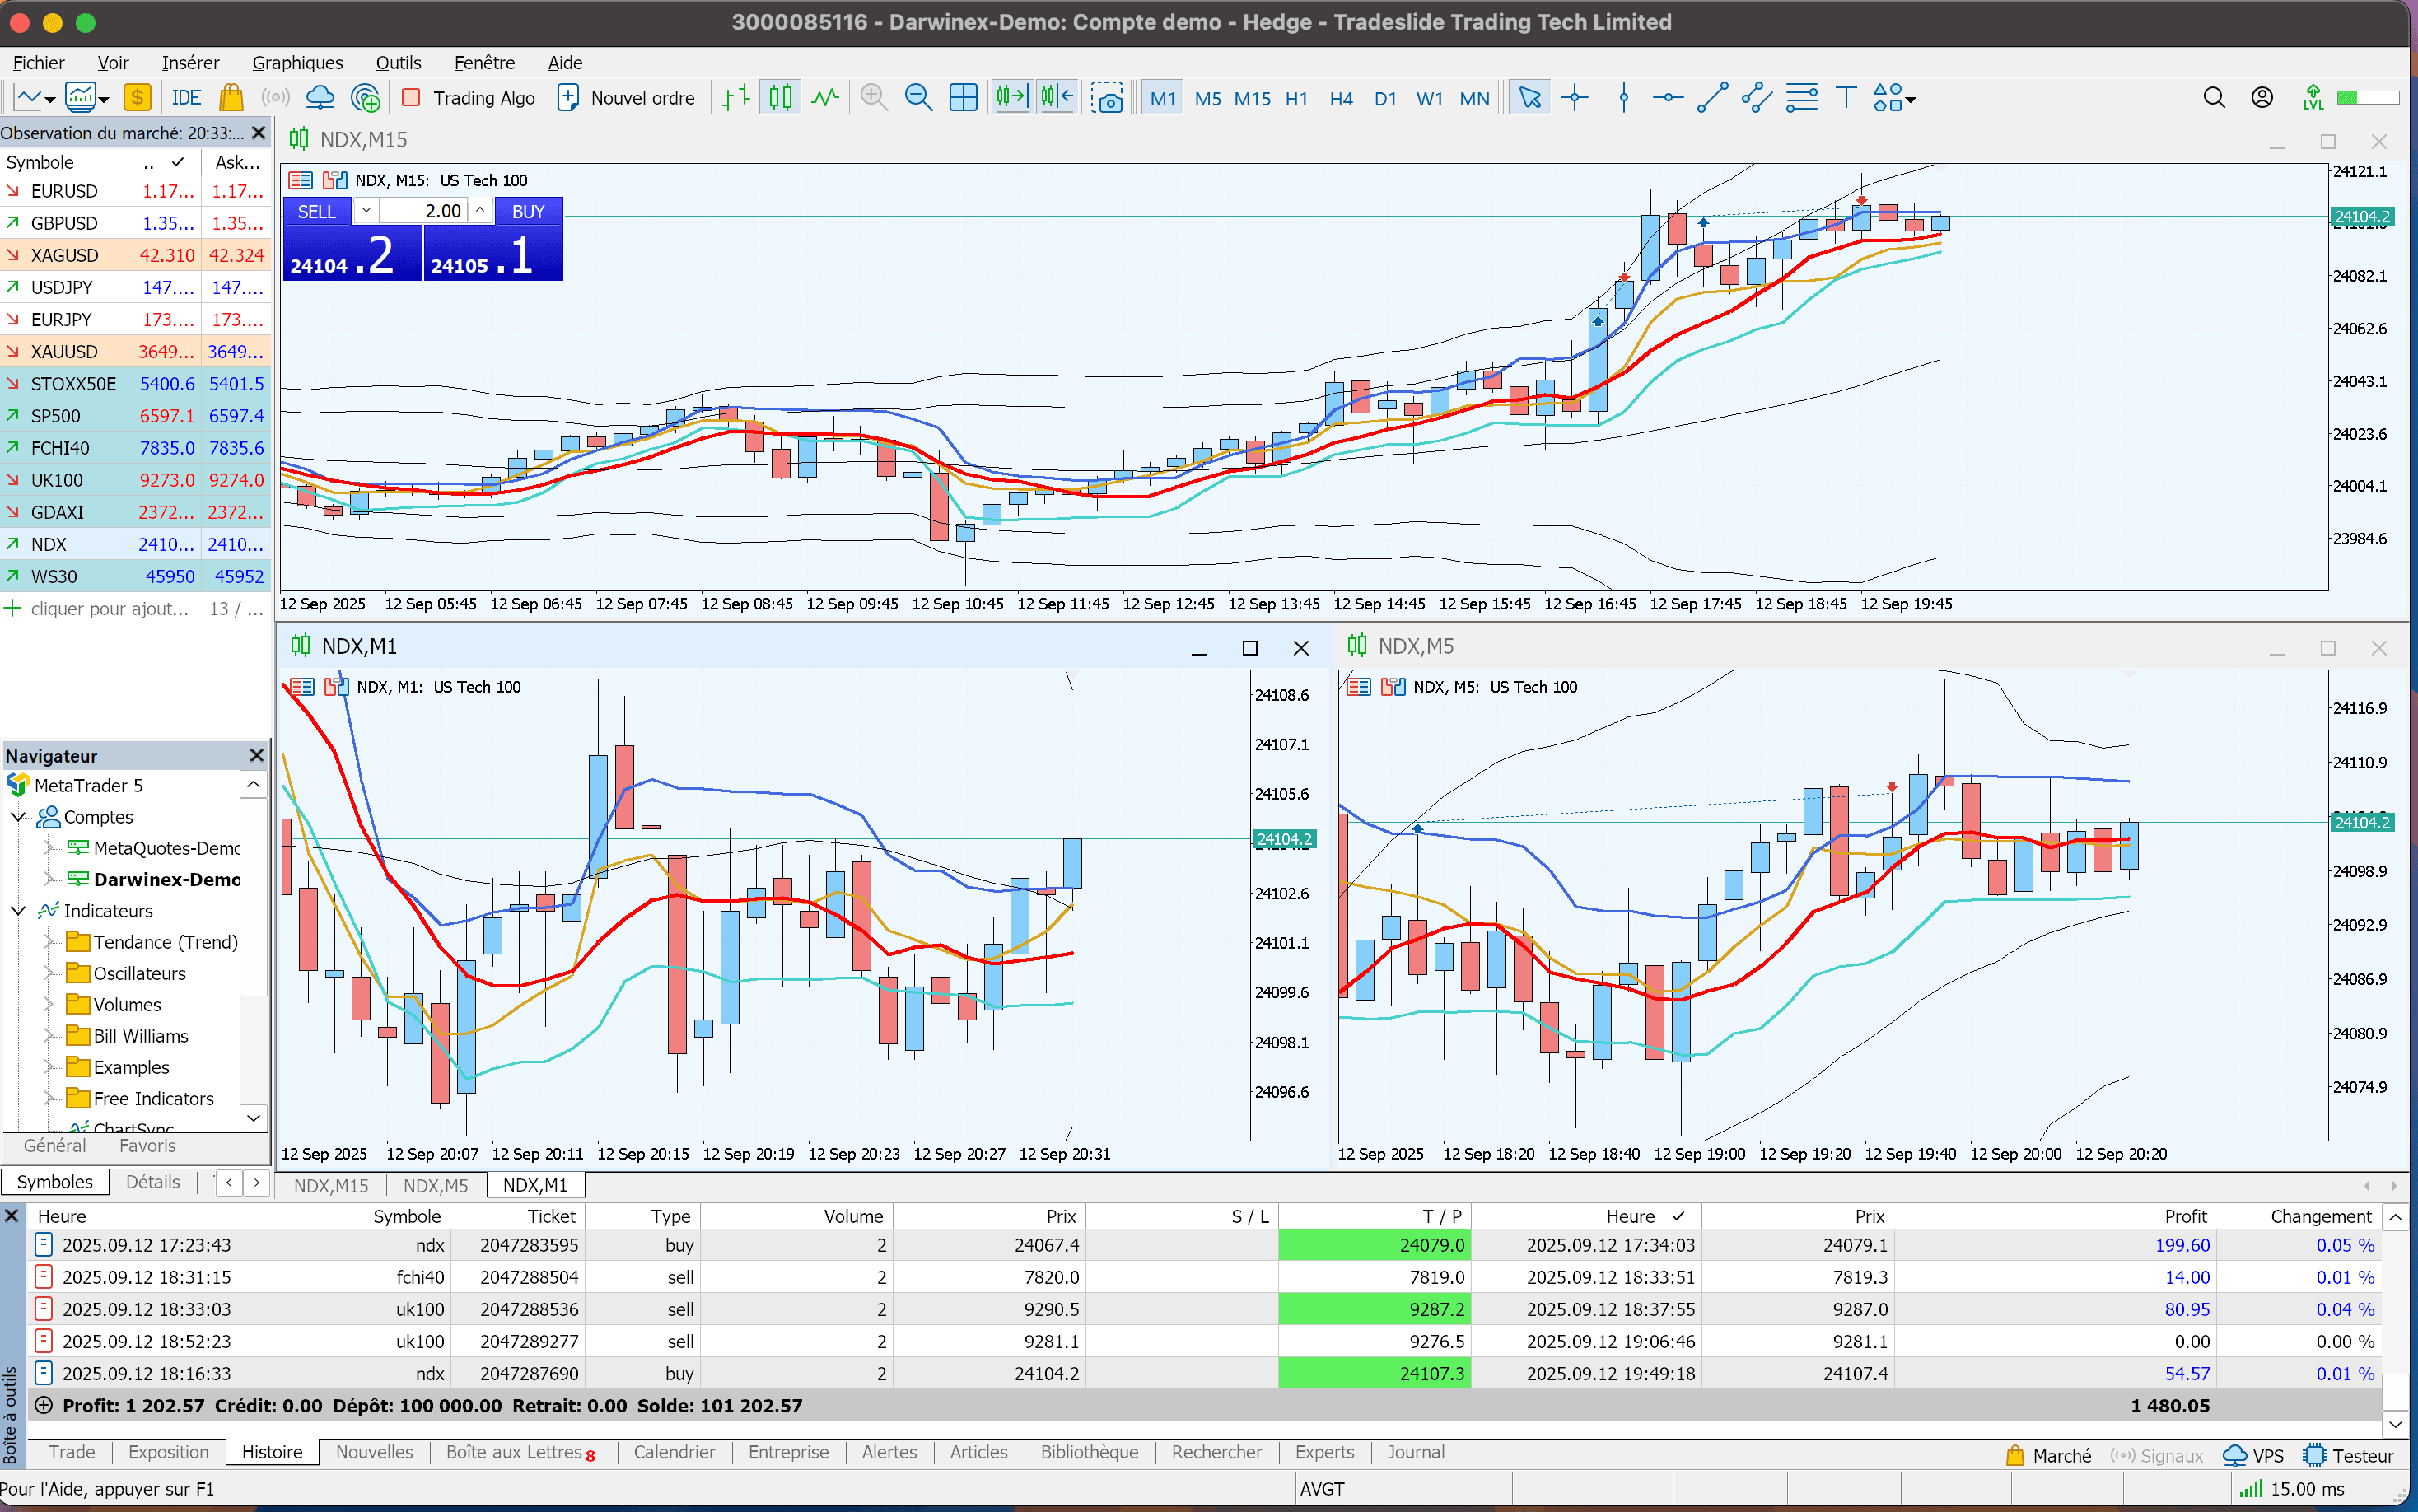2418x1512 pixels.
Task: Switch chart to bar chart mode
Action: tap(736, 98)
